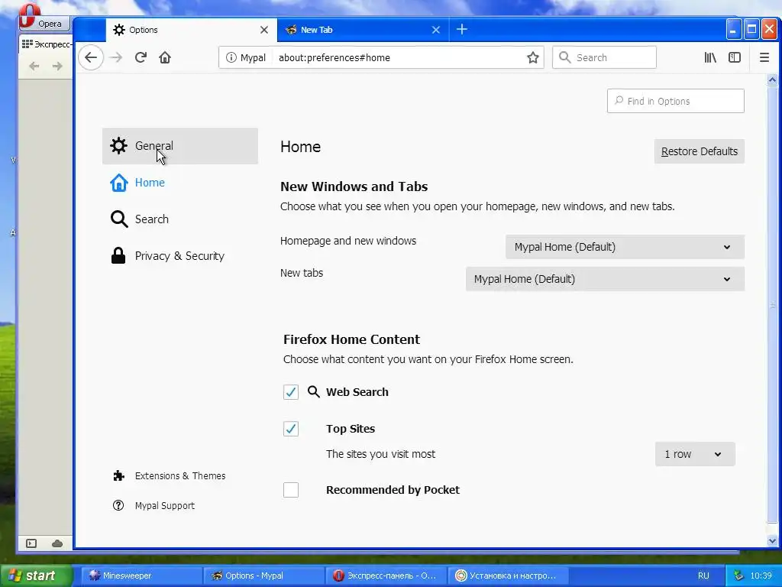Switch to the New Tab tab
This screenshot has height=587, width=782.
coord(363,30)
